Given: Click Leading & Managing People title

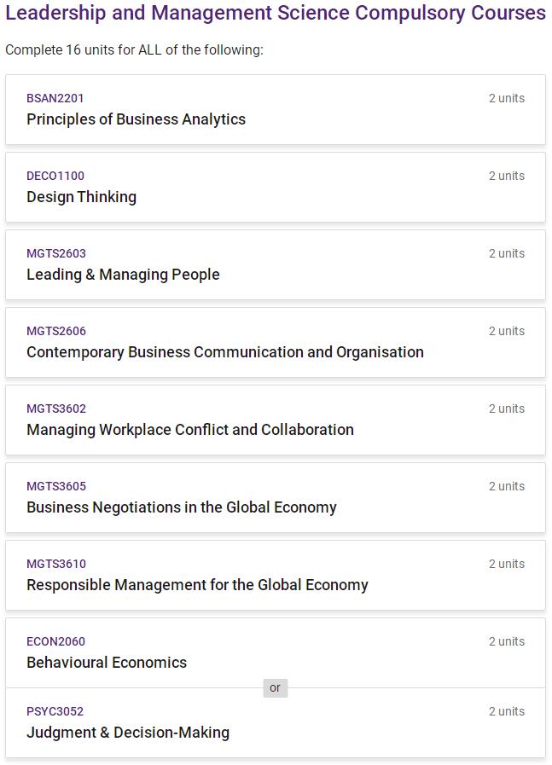Looking at the screenshot, I should [123, 275].
